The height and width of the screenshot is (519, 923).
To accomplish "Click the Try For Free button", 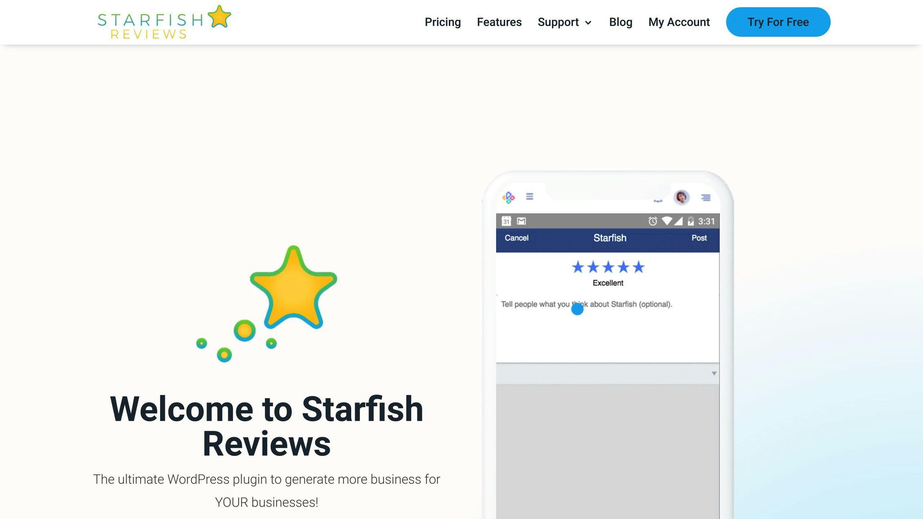I will pyautogui.click(x=778, y=22).
